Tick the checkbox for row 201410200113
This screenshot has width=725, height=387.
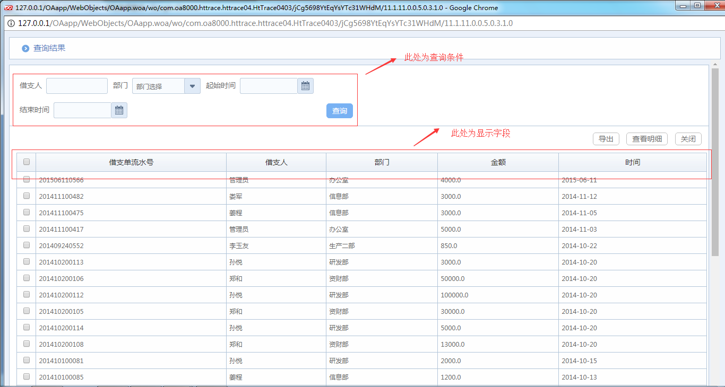click(x=27, y=262)
